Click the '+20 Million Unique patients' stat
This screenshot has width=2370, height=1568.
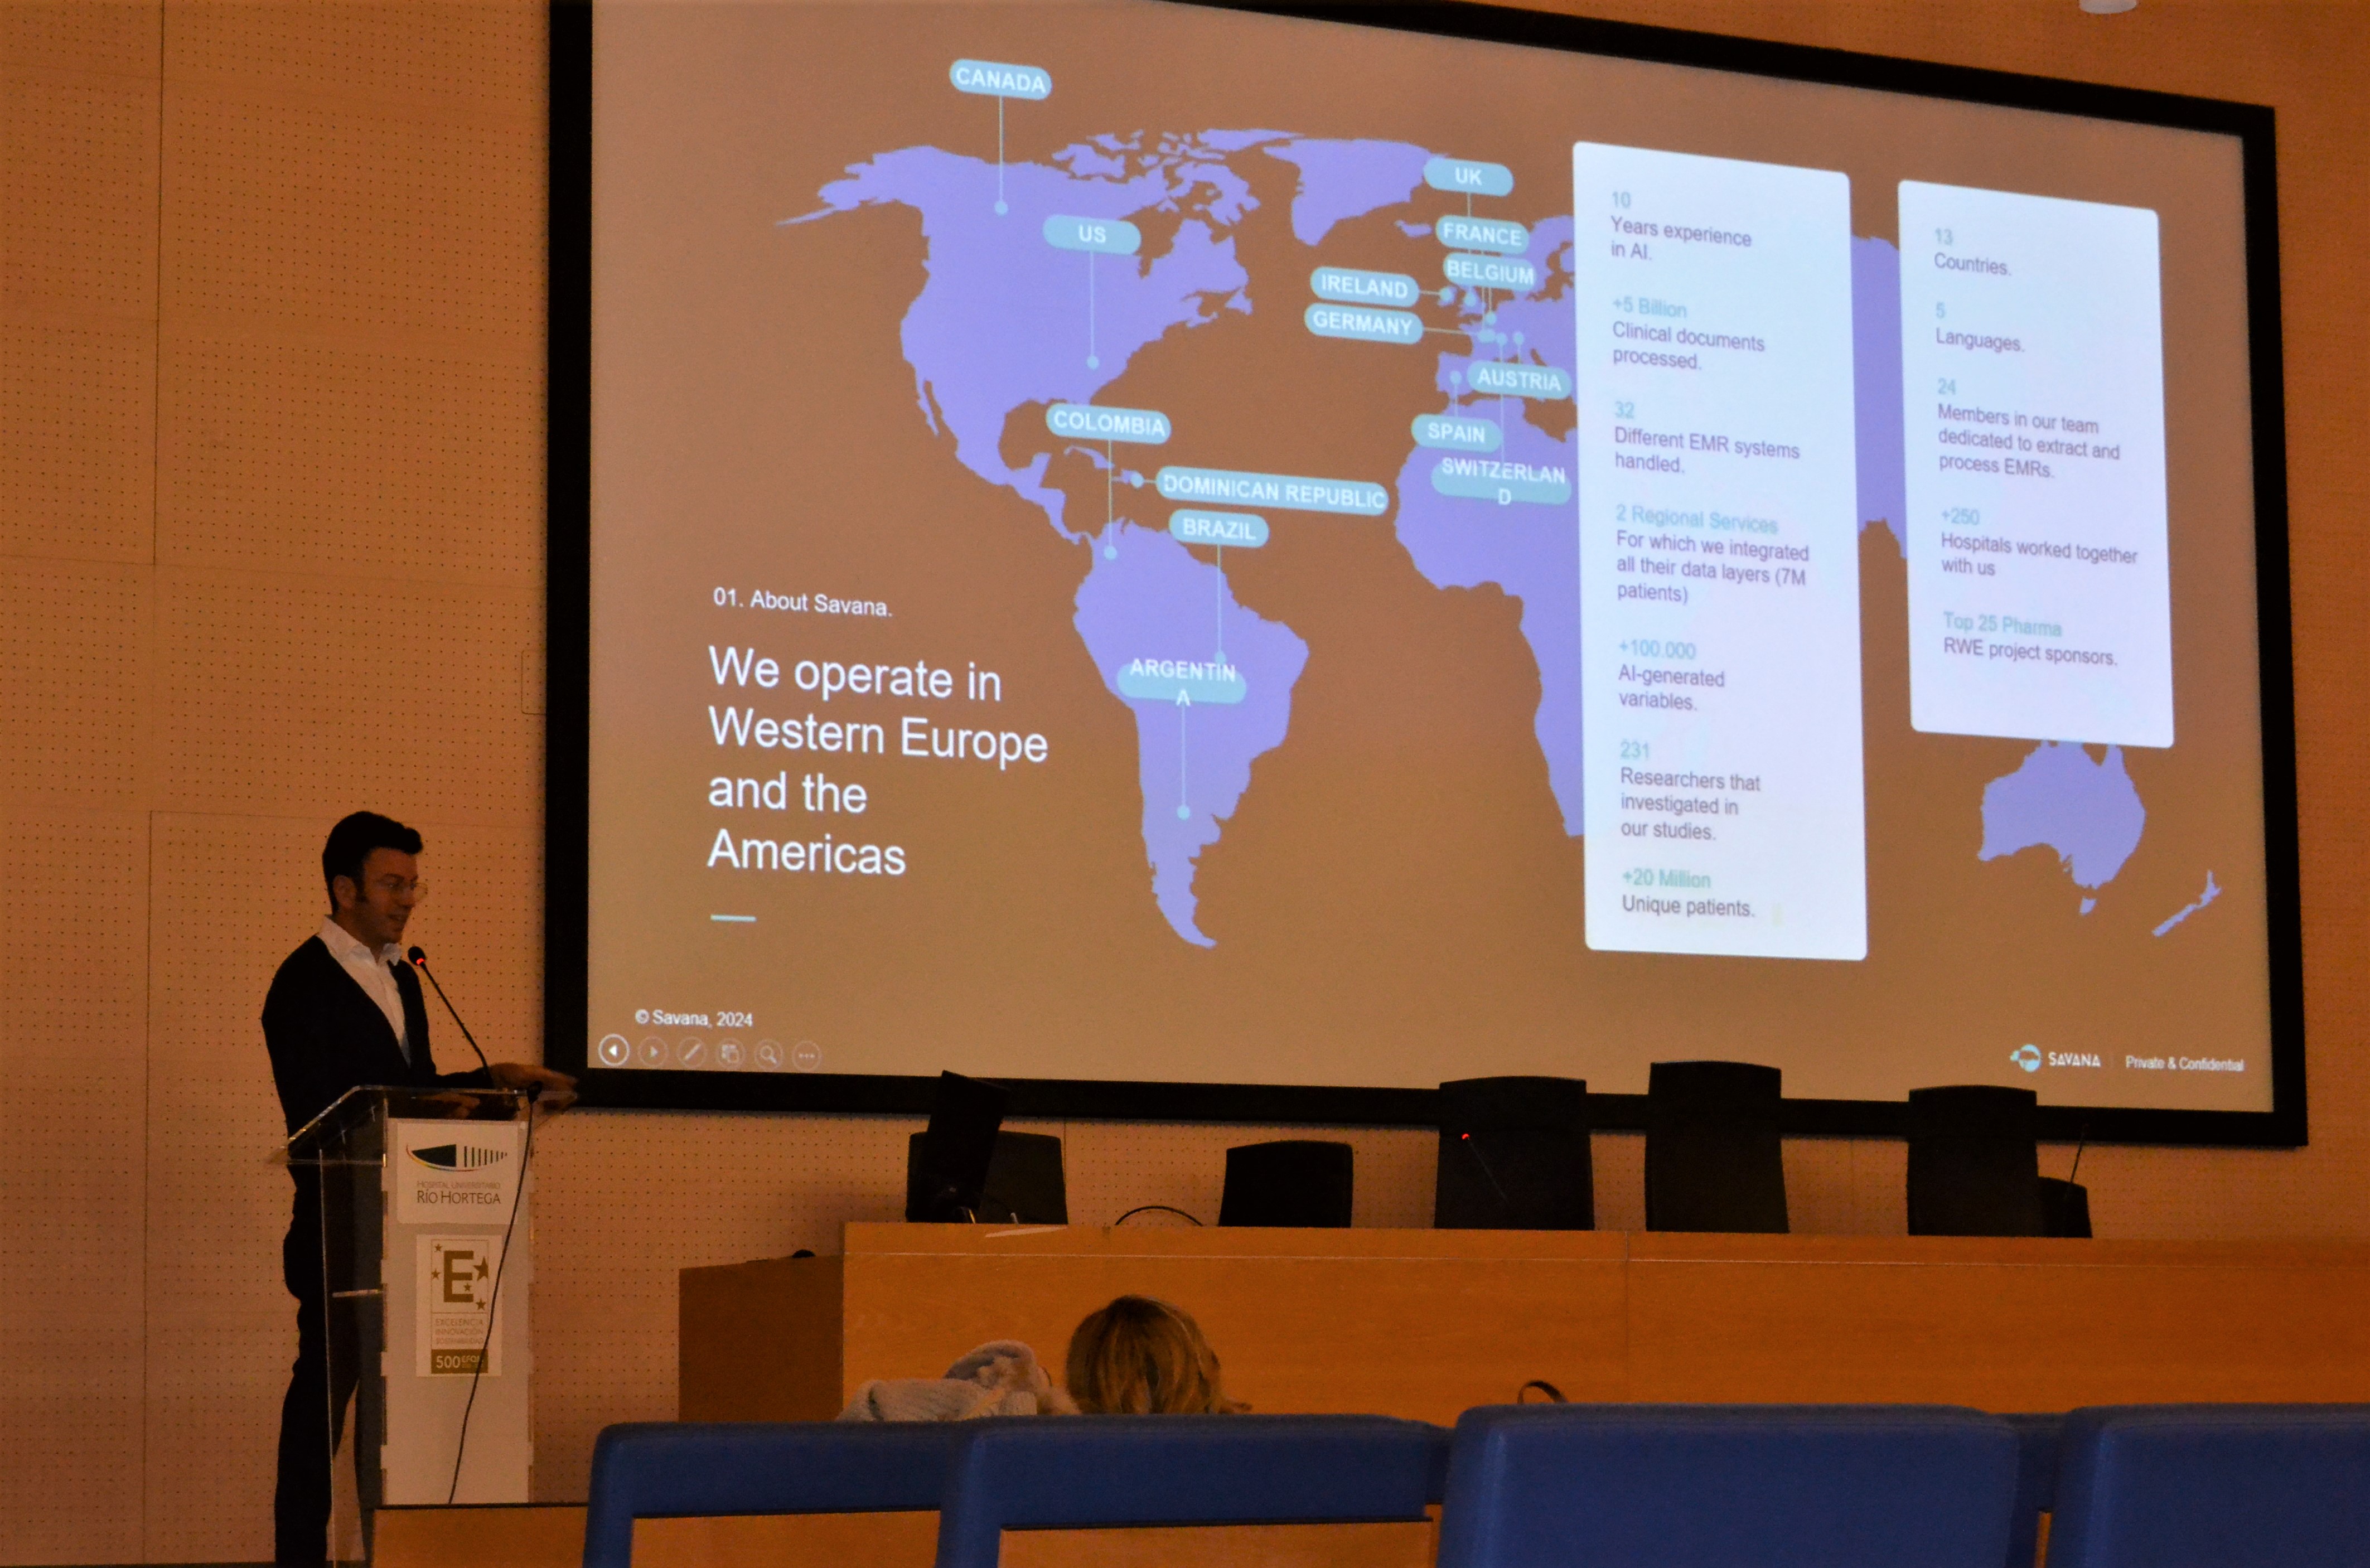tap(1686, 893)
